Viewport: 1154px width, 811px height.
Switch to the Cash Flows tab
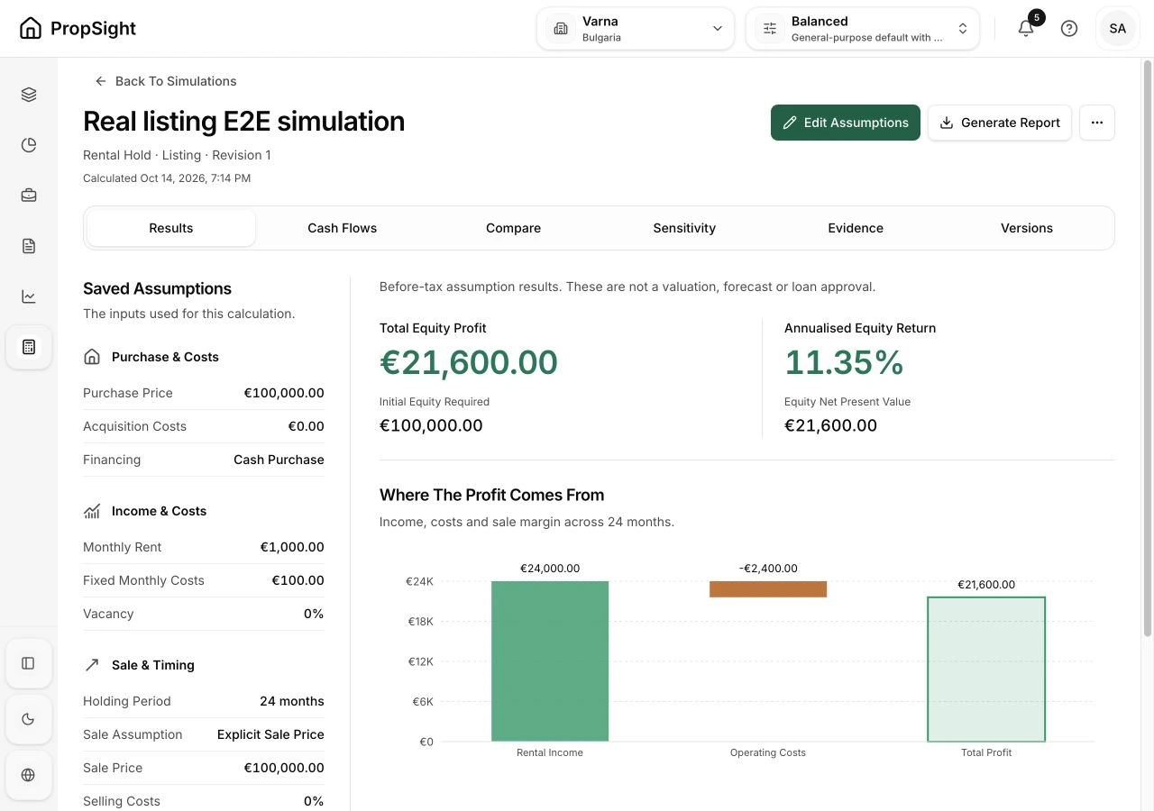click(x=343, y=228)
